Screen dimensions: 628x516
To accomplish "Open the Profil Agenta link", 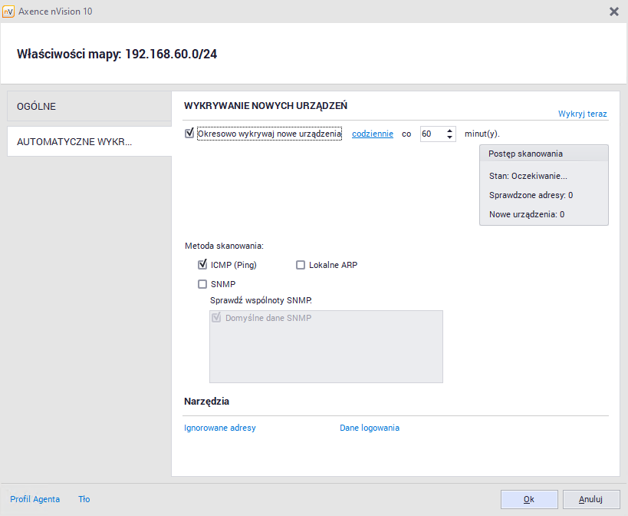I will [x=35, y=499].
